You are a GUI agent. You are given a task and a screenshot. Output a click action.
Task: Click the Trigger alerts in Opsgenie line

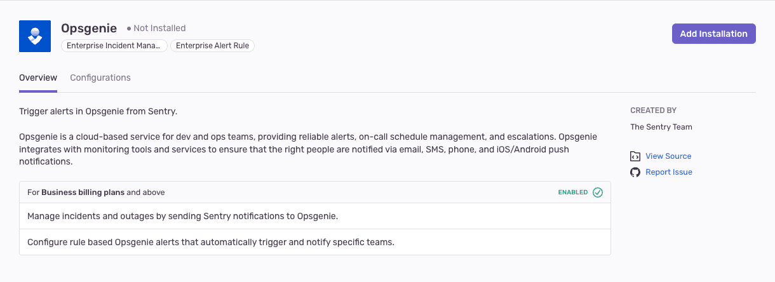click(x=98, y=112)
